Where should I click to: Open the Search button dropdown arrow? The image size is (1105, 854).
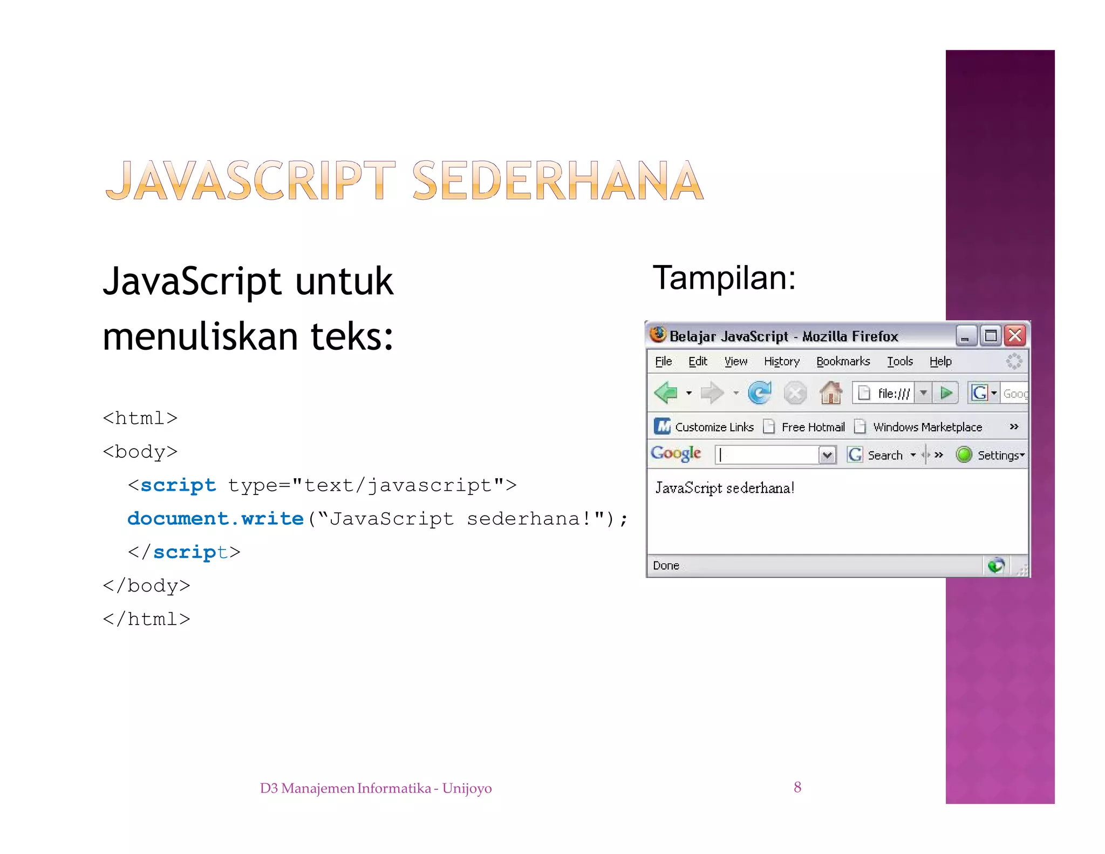(x=913, y=455)
